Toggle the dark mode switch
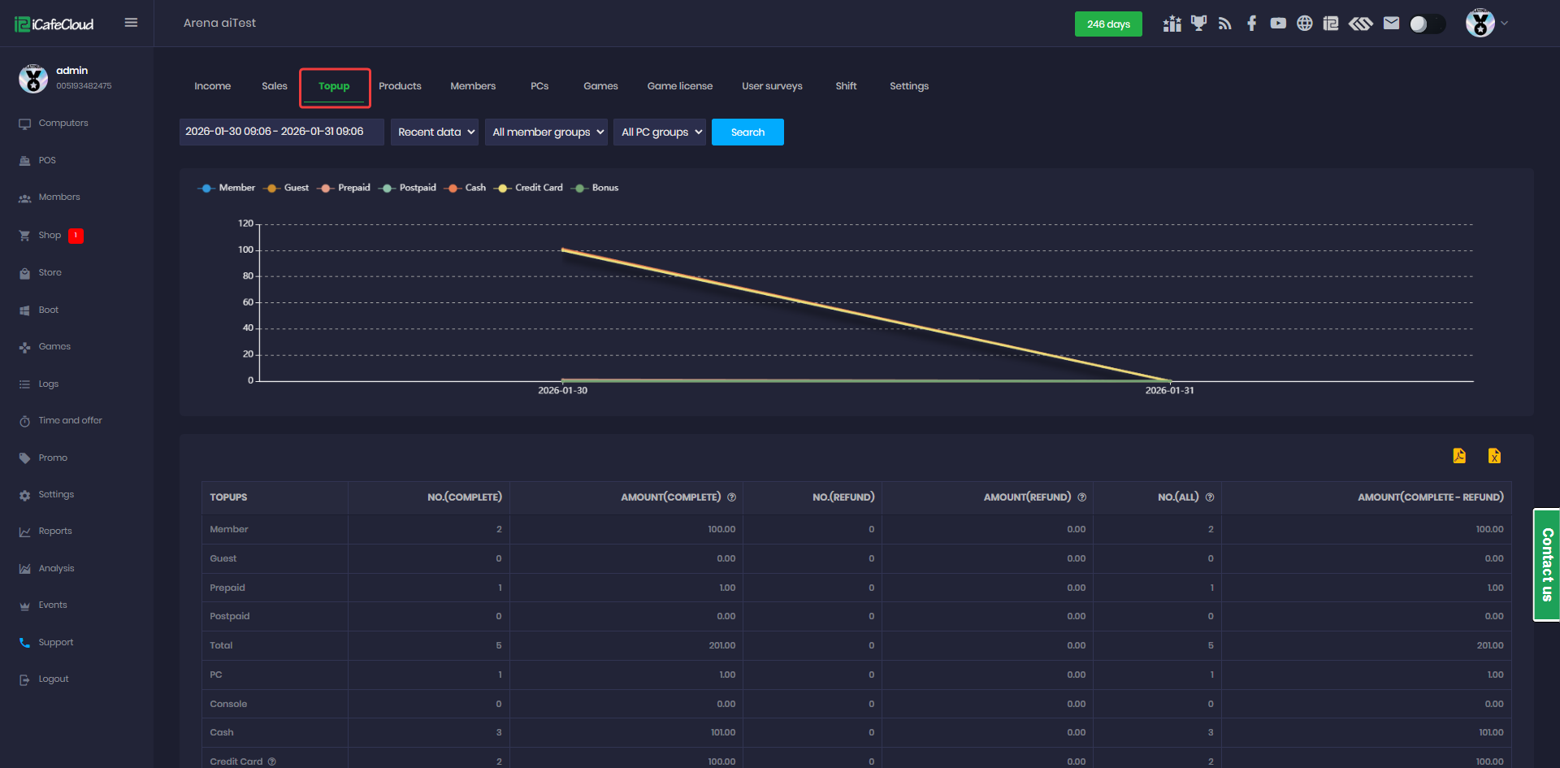1560x768 pixels. click(1427, 24)
